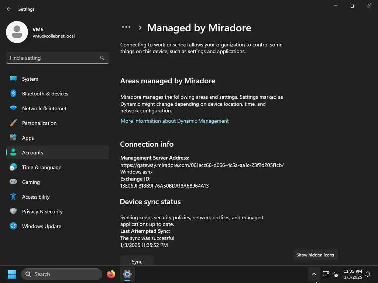
Task: Restore down the Settings window
Action: tap(353, 6)
